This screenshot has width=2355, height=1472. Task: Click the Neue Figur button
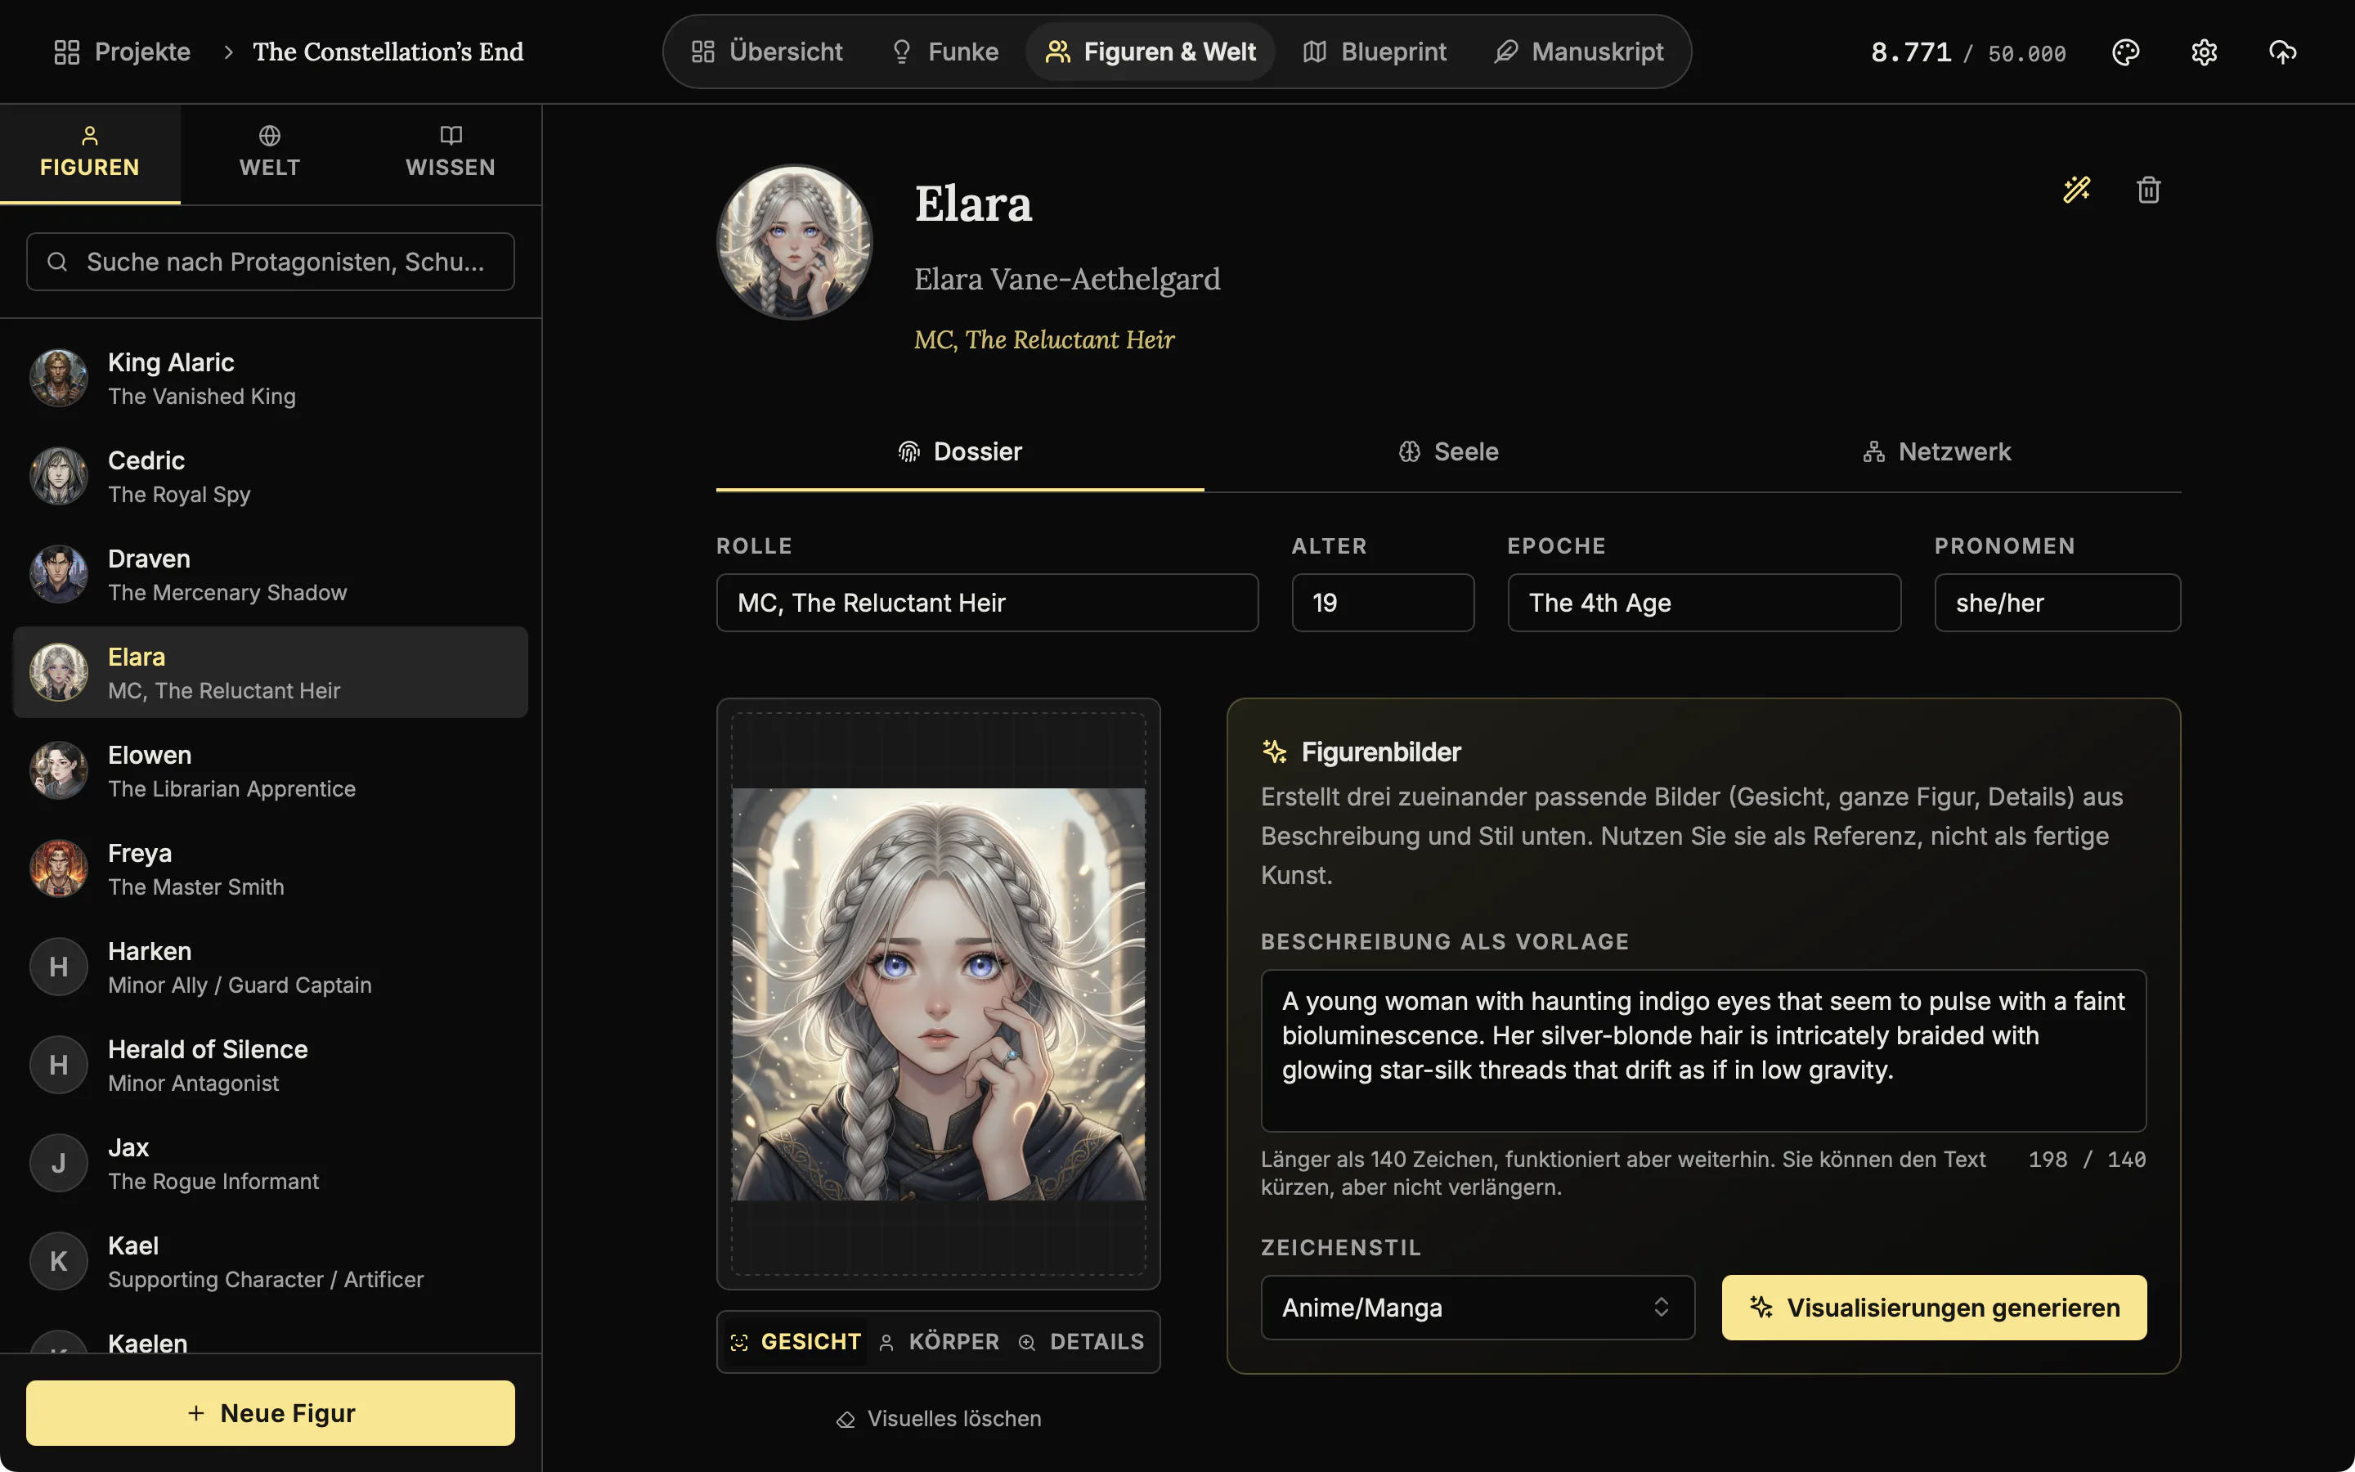point(270,1412)
